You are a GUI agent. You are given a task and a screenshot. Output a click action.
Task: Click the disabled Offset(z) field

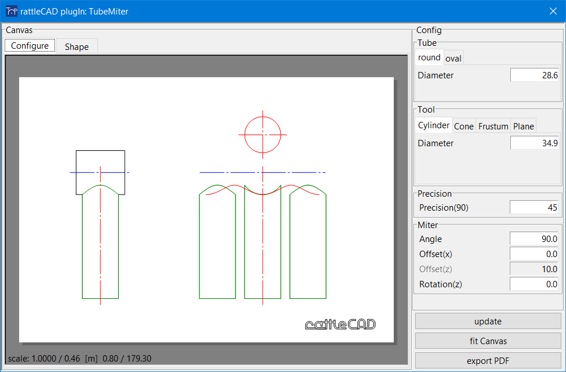click(x=534, y=269)
